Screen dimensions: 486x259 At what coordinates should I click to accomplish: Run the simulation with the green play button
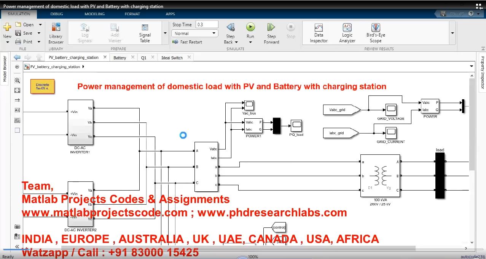pyautogui.click(x=250, y=27)
